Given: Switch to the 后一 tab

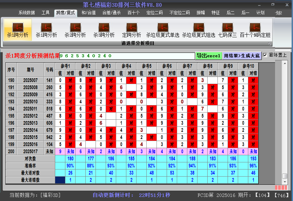Looking at the screenshot, I should (245, 13).
